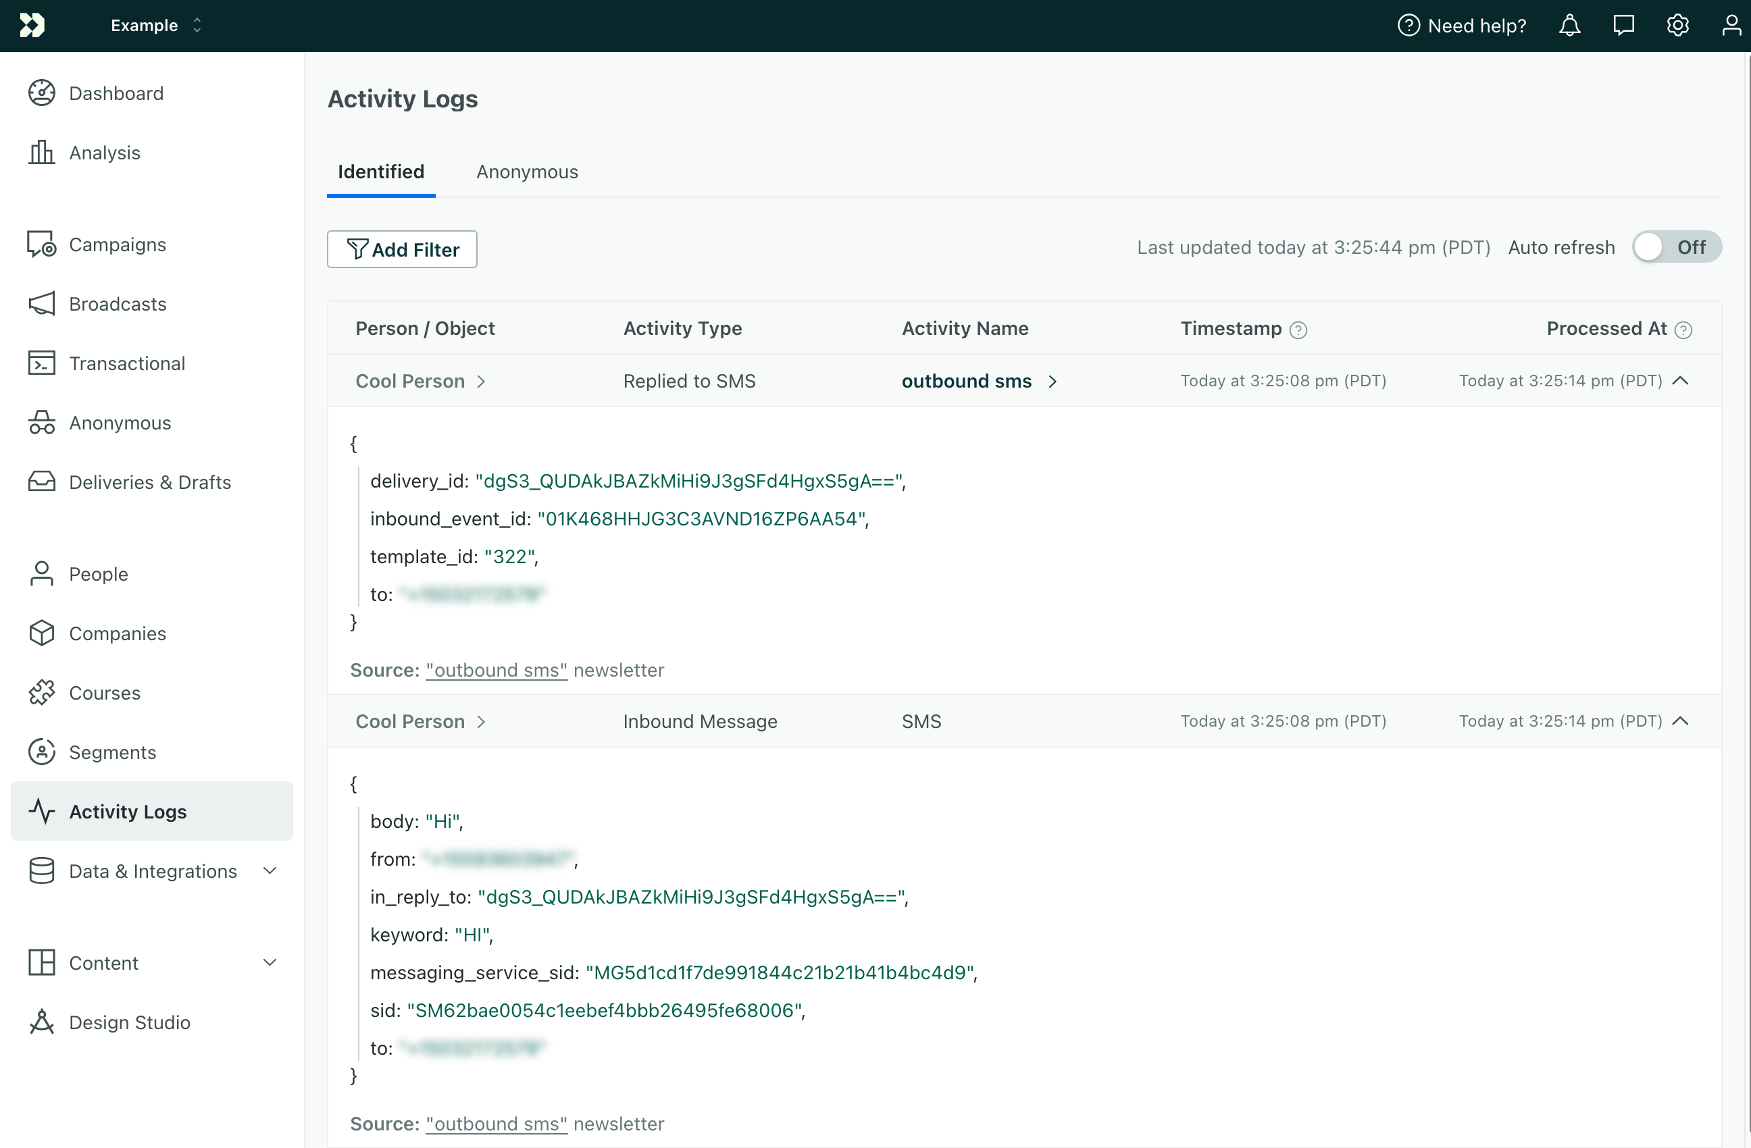
Task: Select the Anonymous sidebar icon
Action: (41, 422)
